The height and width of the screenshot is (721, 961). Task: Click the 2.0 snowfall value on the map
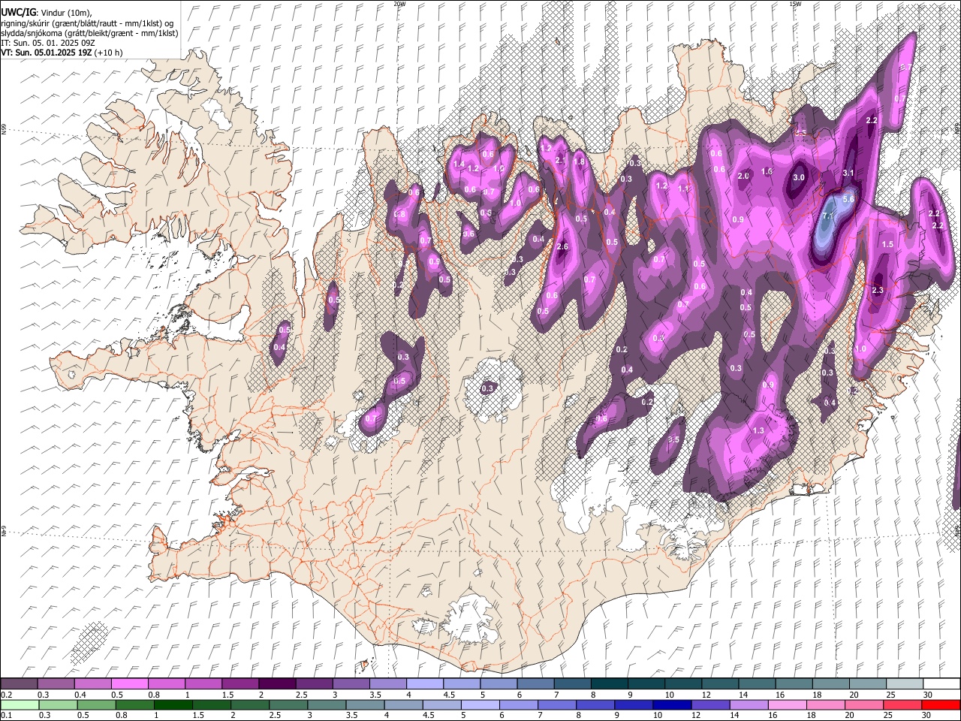[743, 176]
